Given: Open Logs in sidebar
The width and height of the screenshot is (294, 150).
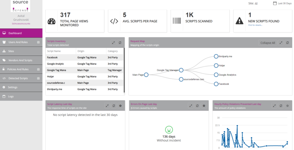Looking at the screenshot, I should coord(21,96).
